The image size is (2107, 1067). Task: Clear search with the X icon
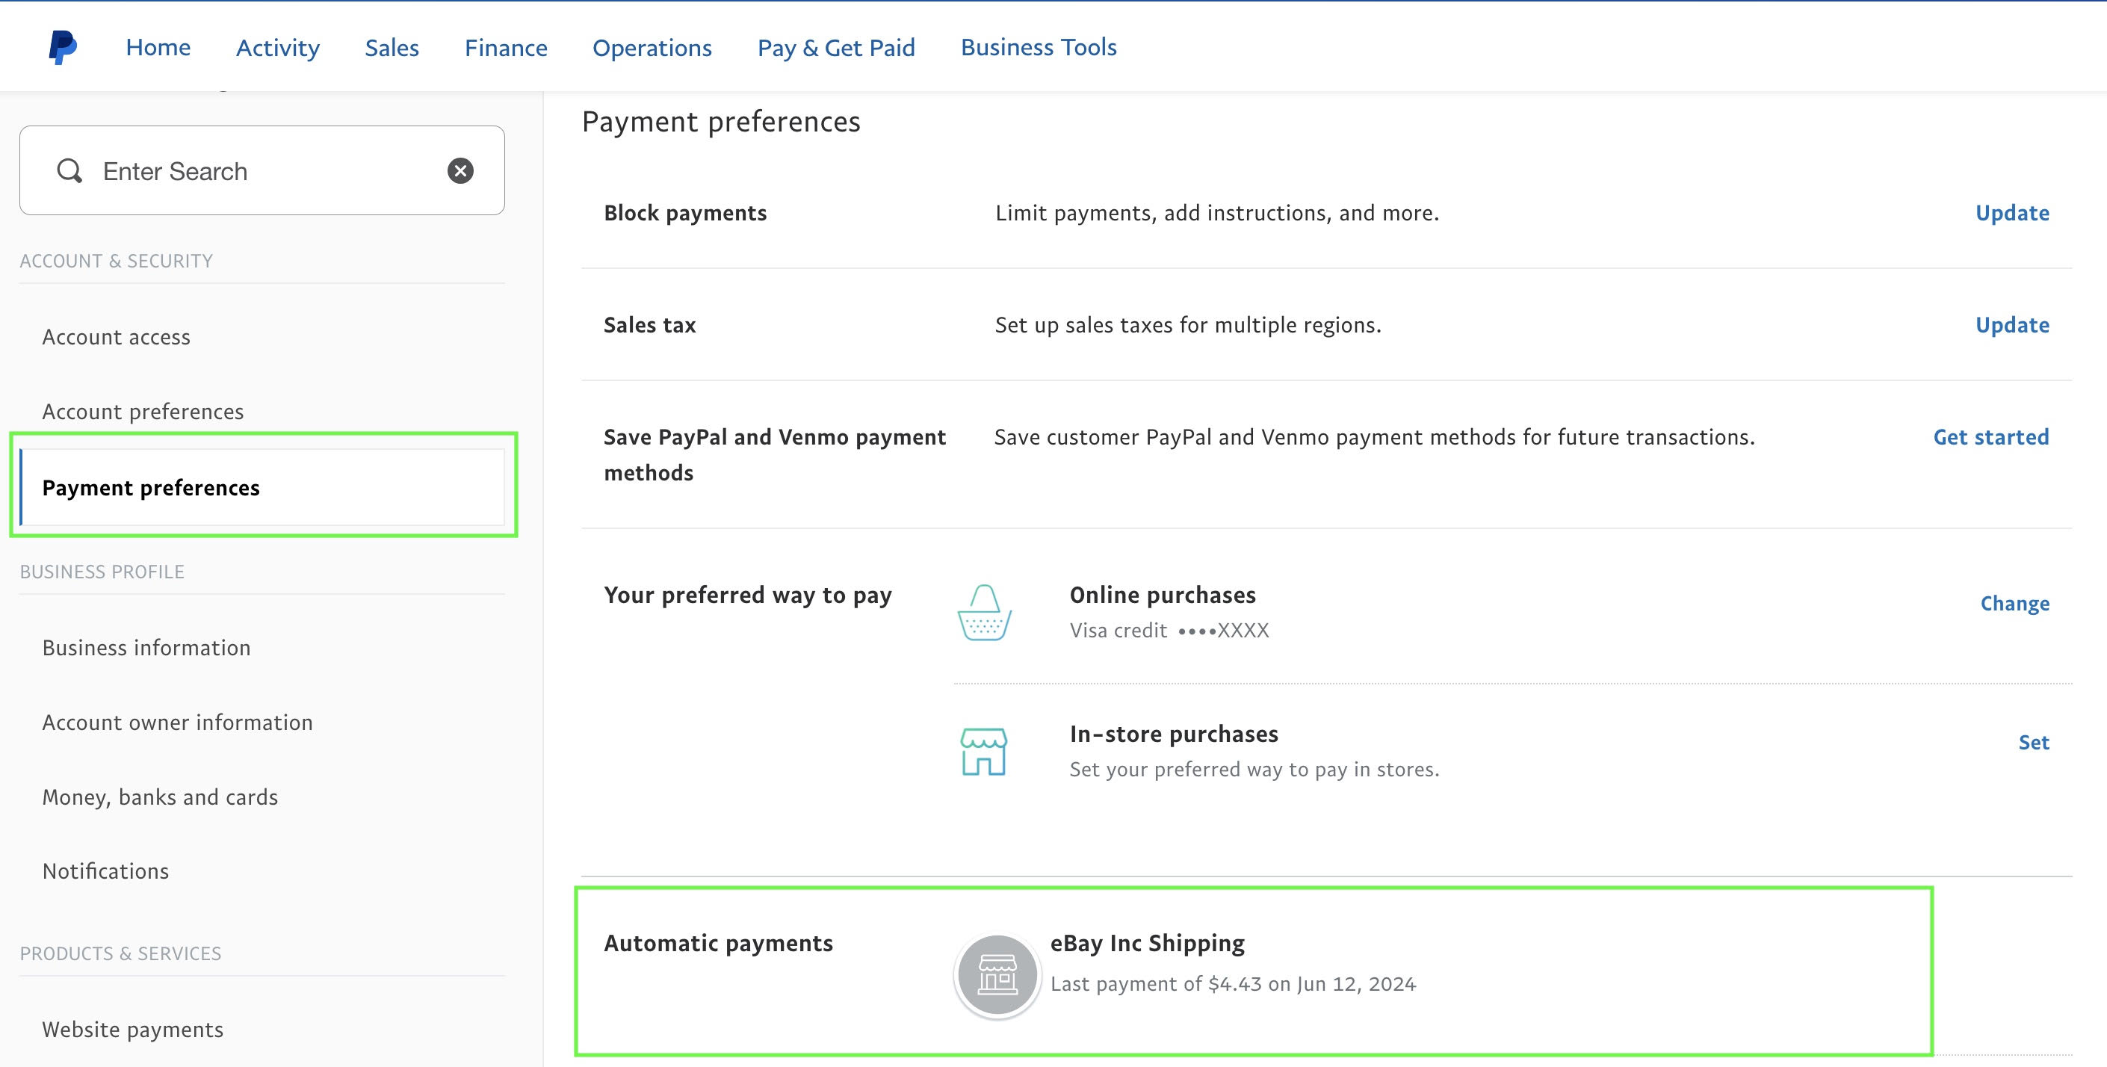(x=460, y=171)
